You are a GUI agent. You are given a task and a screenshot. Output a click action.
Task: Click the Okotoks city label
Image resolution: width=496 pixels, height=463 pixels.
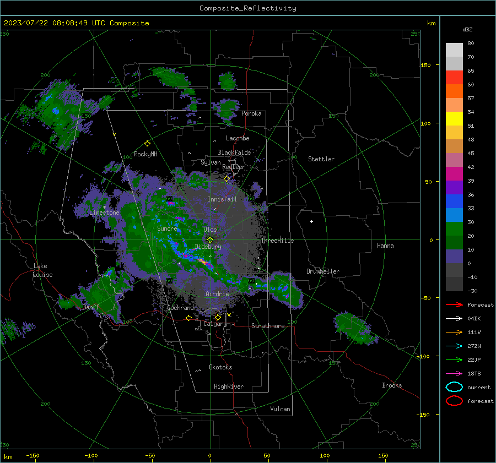[220, 367]
